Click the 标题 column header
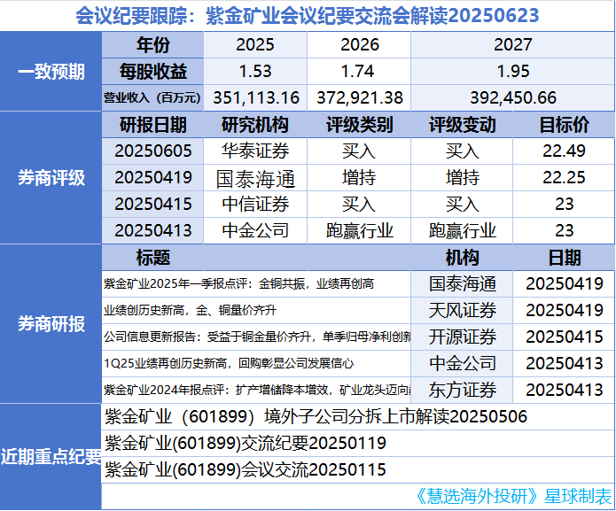This screenshot has width=616, height=511. point(152,258)
